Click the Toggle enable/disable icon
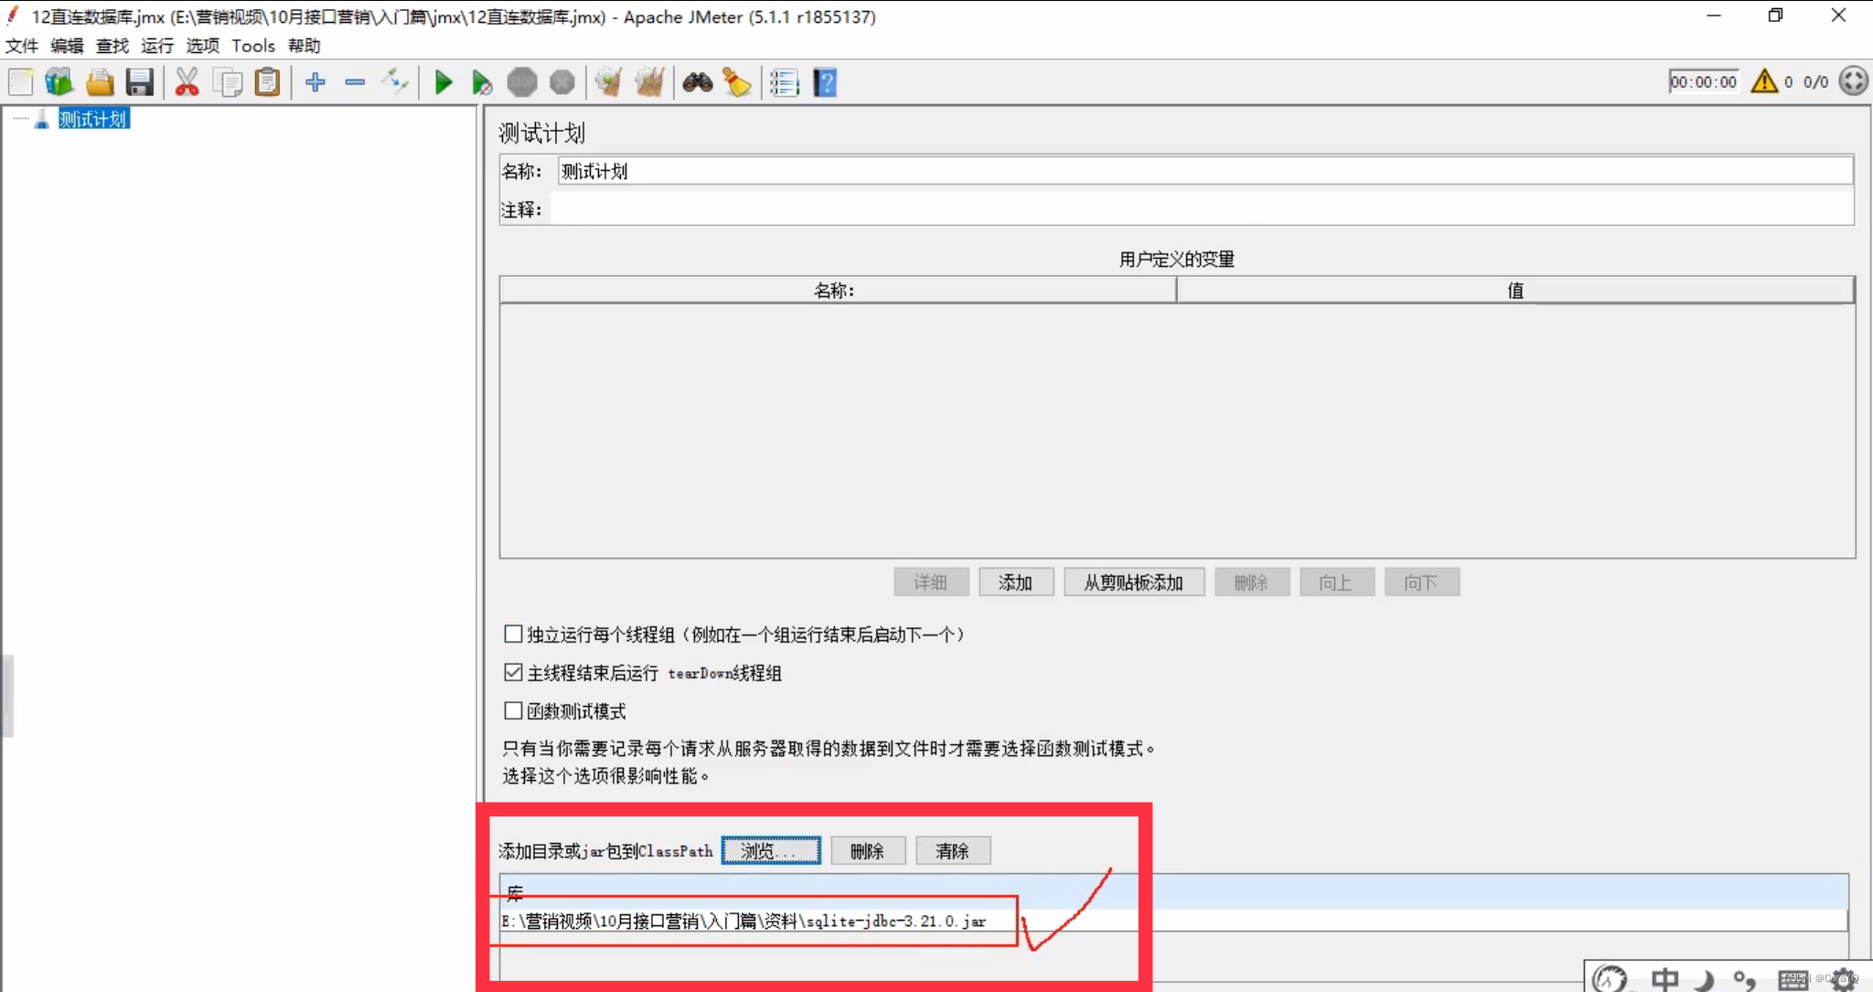The width and height of the screenshot is (1873, 992). (395, 82)
